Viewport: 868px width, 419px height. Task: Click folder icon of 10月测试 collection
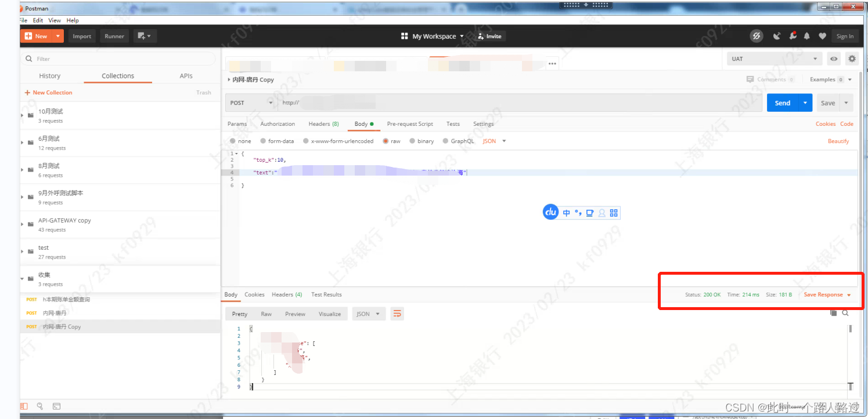[31, 115]
